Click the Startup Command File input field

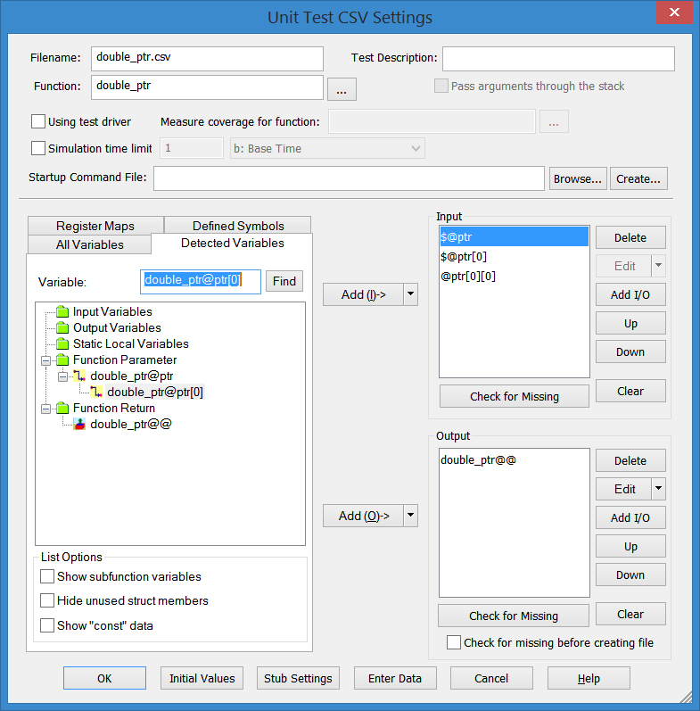[x=349, y=178]
